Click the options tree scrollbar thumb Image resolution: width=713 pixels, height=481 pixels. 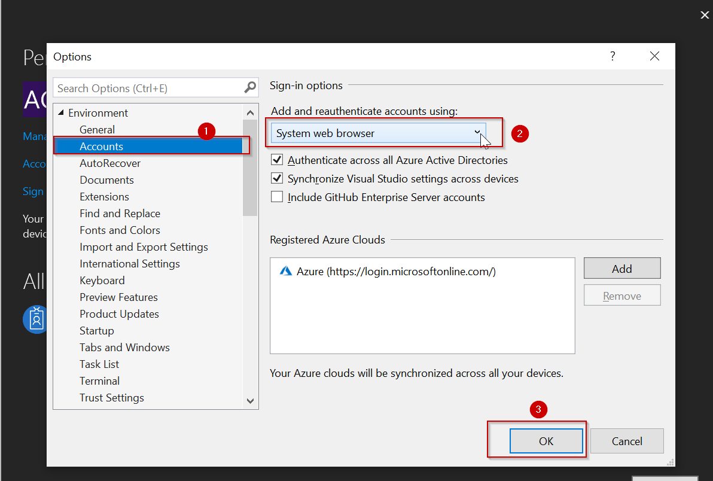[250, 168]
